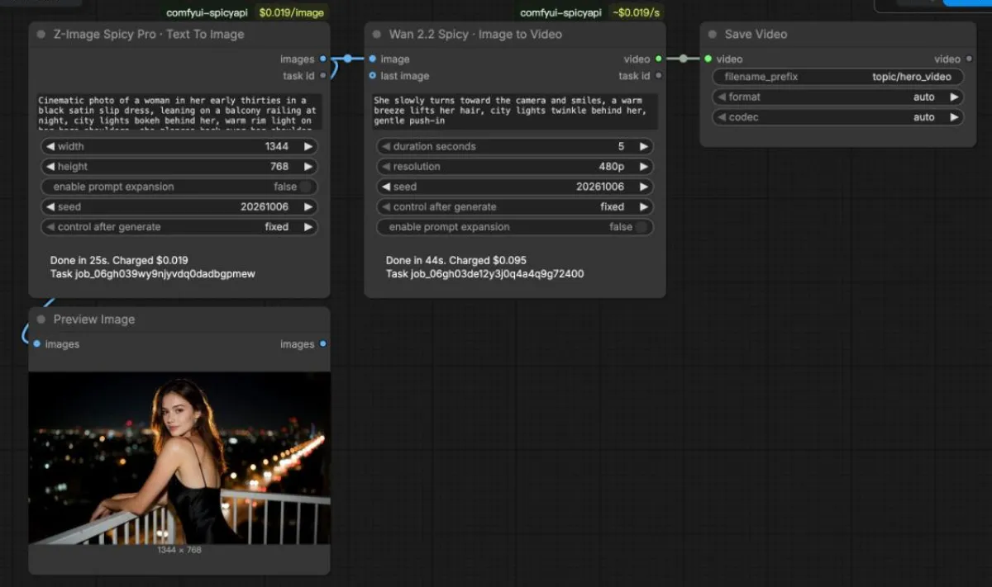Click link midpoint between Wan video and Save Video
The image size is (992, 587).
[683, 59]
